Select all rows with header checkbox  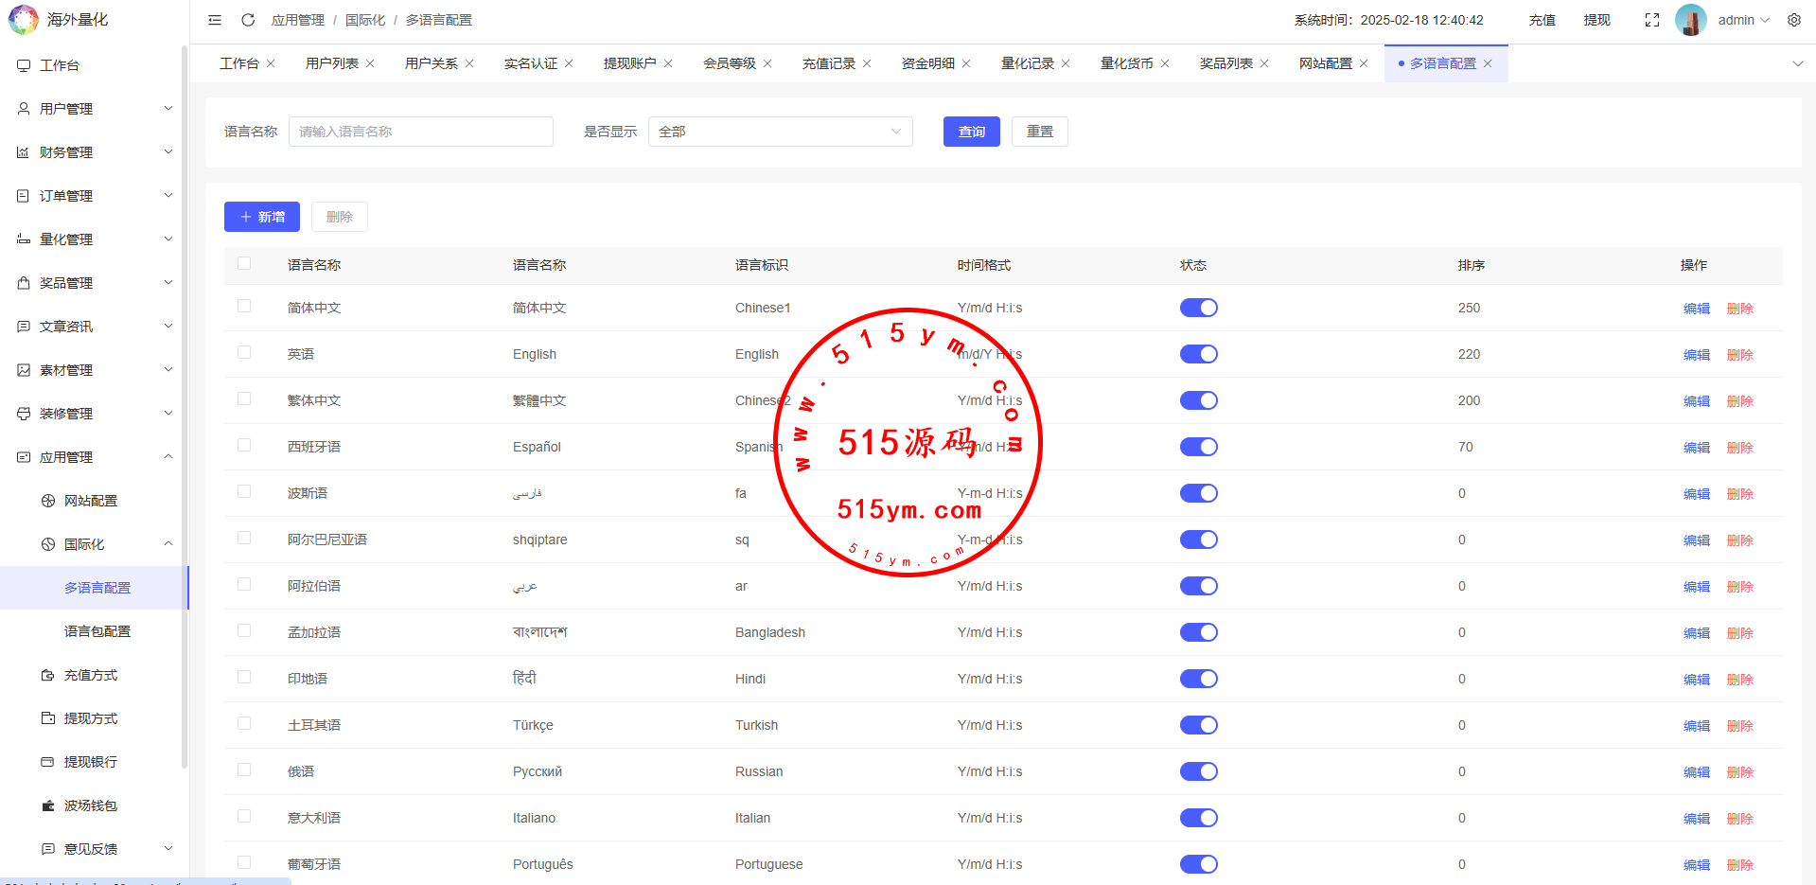pyautogui.click(x=244, y=263)
